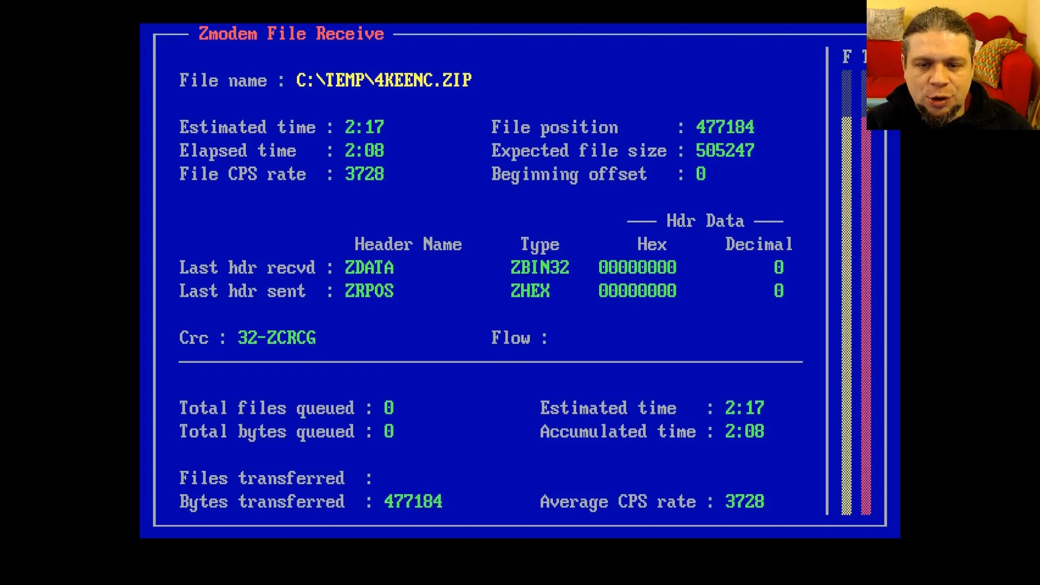This screenshot has width=1040, height=585.
Task: Click the F progress bar label
Action: tap(847, 57)
